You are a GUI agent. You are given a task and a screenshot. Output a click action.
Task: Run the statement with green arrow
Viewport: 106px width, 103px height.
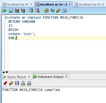[x=4, y=11]
